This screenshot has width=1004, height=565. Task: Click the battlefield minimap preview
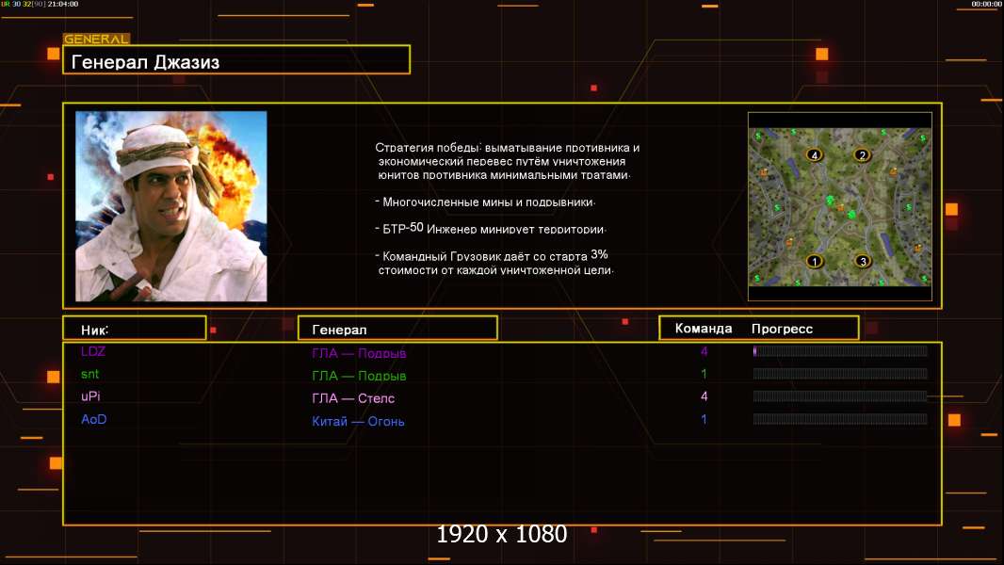coord(839,206)
